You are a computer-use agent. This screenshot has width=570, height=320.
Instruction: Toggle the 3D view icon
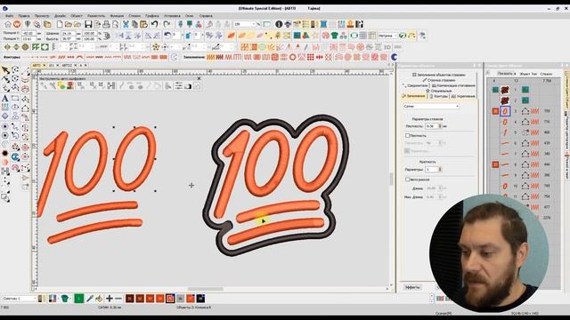387,47
